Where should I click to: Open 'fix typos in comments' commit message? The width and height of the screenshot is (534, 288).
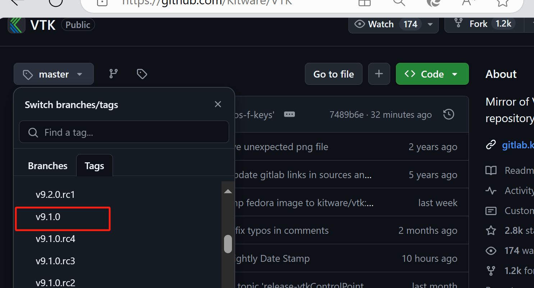click(282, 231)
